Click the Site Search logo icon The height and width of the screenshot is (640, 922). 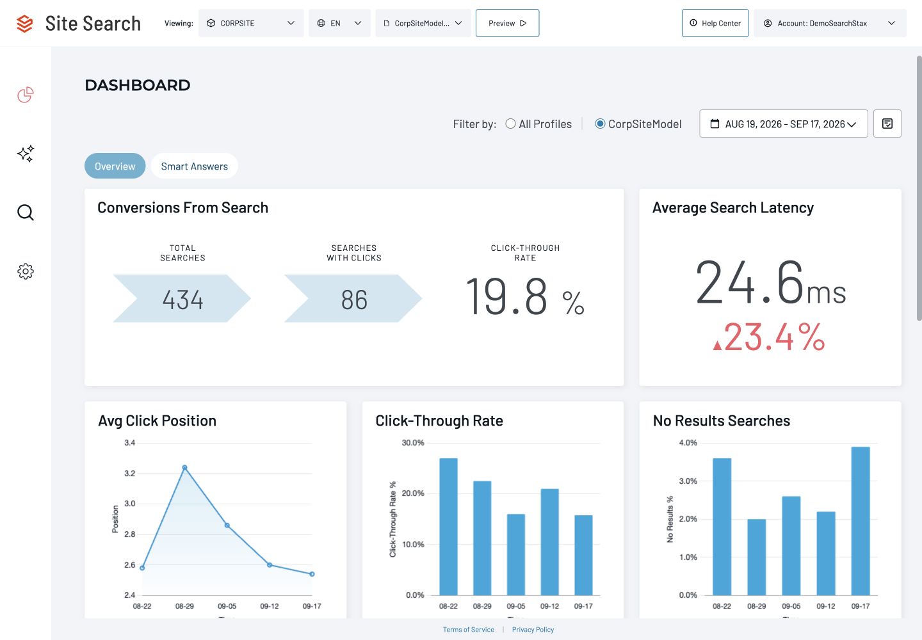point(24,24)
